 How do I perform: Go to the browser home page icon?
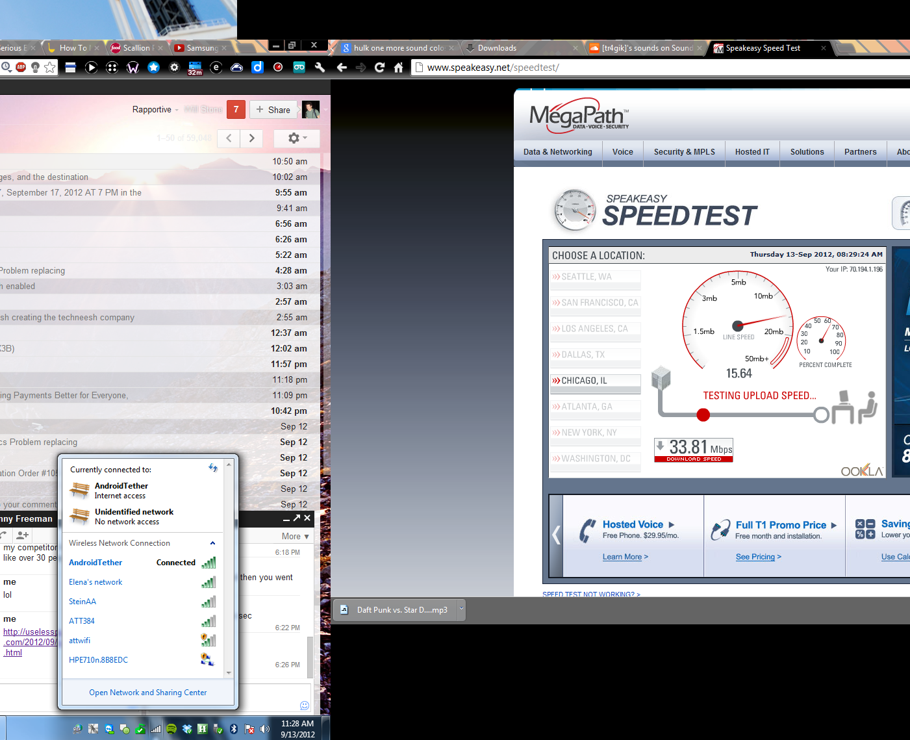399,67
